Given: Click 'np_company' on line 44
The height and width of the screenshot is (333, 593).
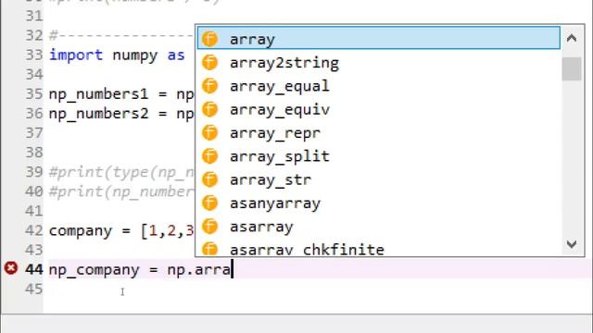Looking at the screenshot, I should coord(95,270).
